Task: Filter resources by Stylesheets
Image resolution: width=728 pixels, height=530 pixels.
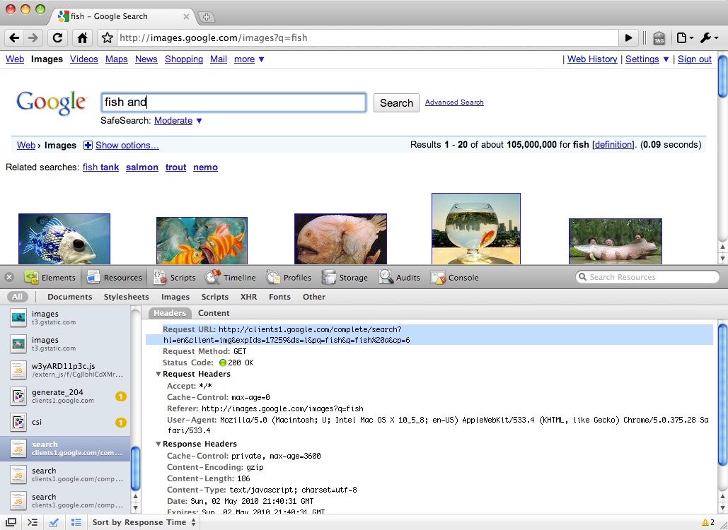Action: click(126, 297)
